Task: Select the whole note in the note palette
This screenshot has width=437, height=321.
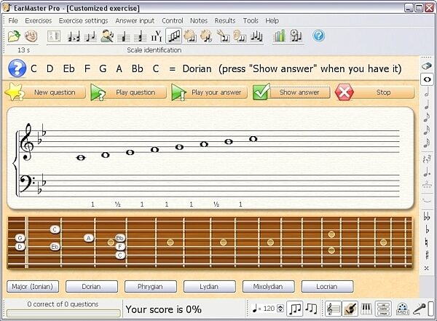Action: click(x=427, y=79)
